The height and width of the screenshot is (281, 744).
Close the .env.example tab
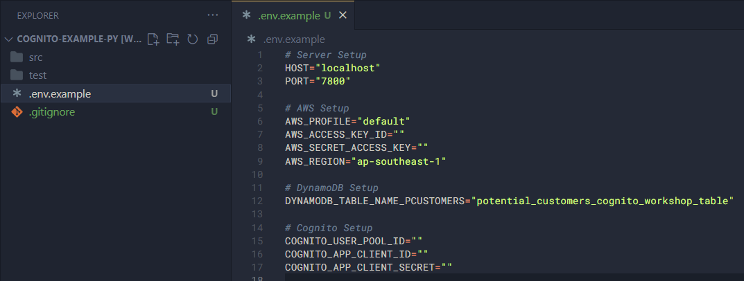(x=343, y=15)
